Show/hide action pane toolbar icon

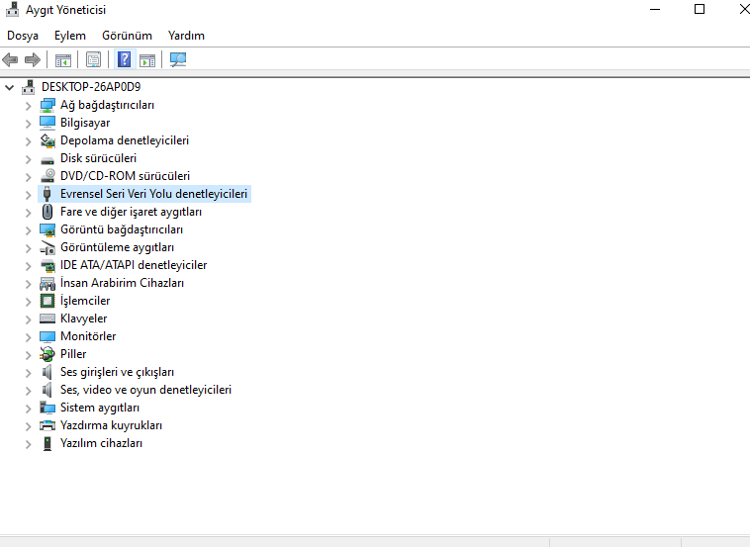147,59
